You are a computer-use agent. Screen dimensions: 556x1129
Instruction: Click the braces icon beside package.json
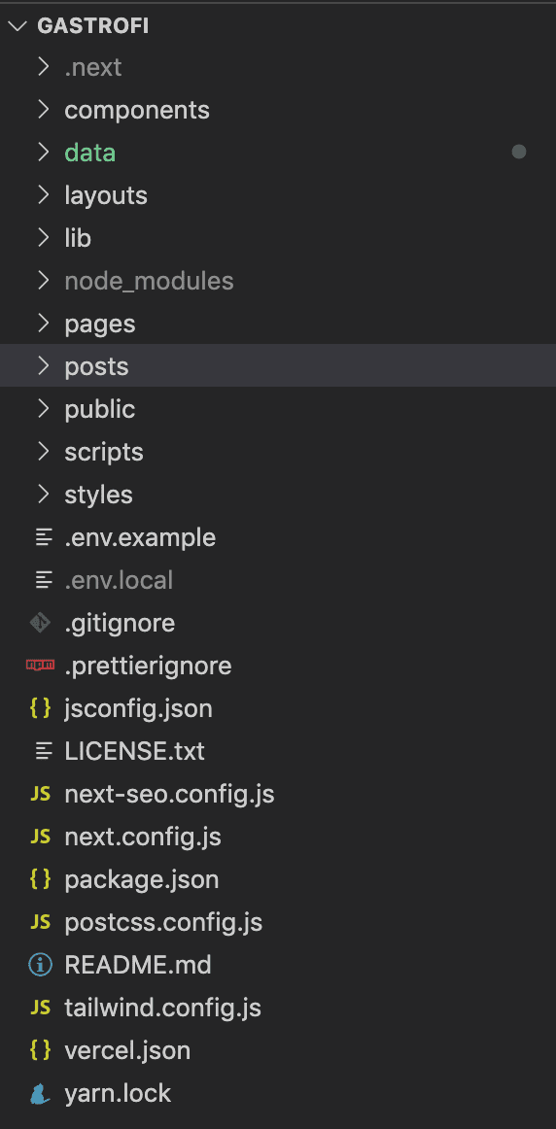coord(40,880)
